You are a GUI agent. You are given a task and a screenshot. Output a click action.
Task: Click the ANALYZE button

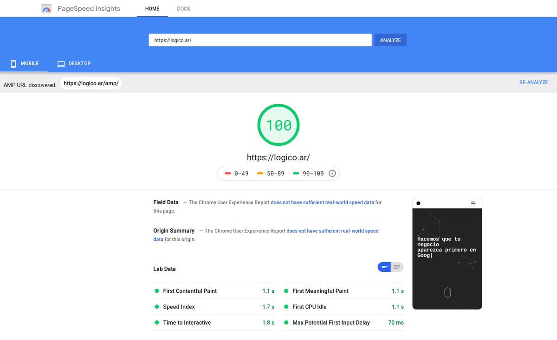pos(390,40)
